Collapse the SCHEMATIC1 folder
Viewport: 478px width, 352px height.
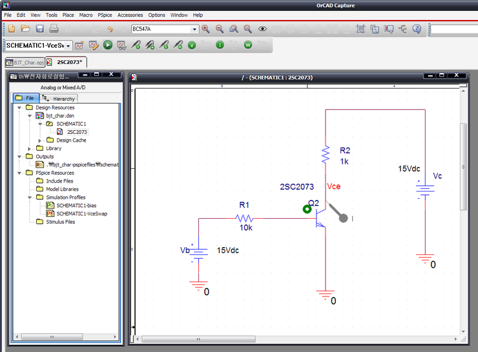click(40, 124)
